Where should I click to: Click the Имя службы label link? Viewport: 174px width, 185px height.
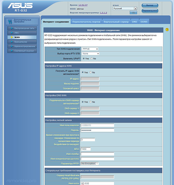tap(73, 154)
